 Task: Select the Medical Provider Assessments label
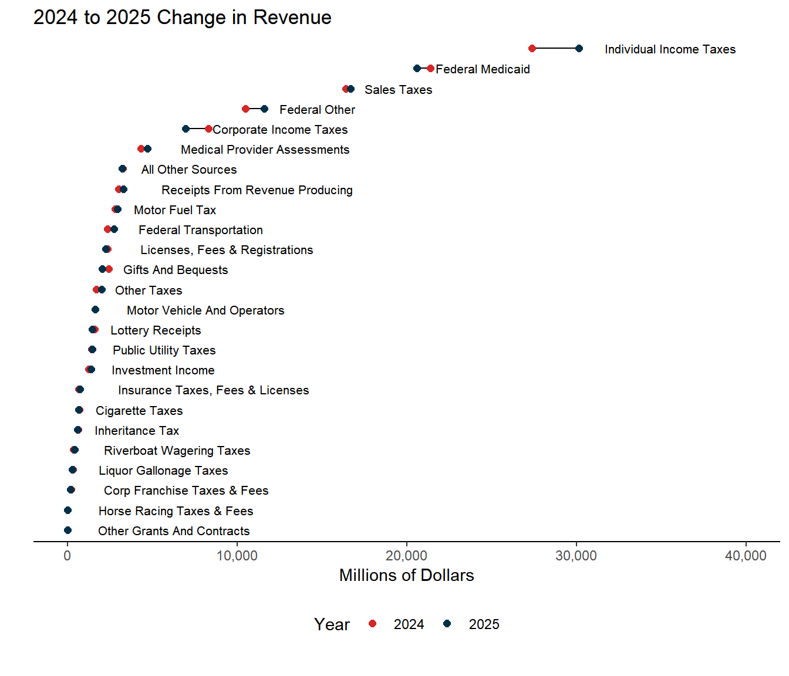coord(265,150)
